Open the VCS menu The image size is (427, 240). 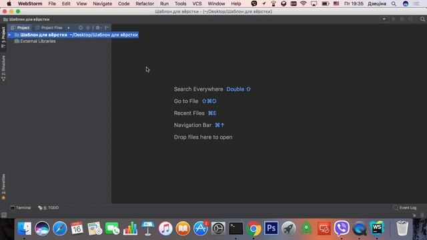click(x=197, y=4)
